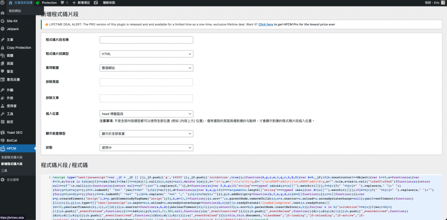The image size is (447, 220).
Task: Click the Yoast SEO sidebar icon
Action: point(3,132)
